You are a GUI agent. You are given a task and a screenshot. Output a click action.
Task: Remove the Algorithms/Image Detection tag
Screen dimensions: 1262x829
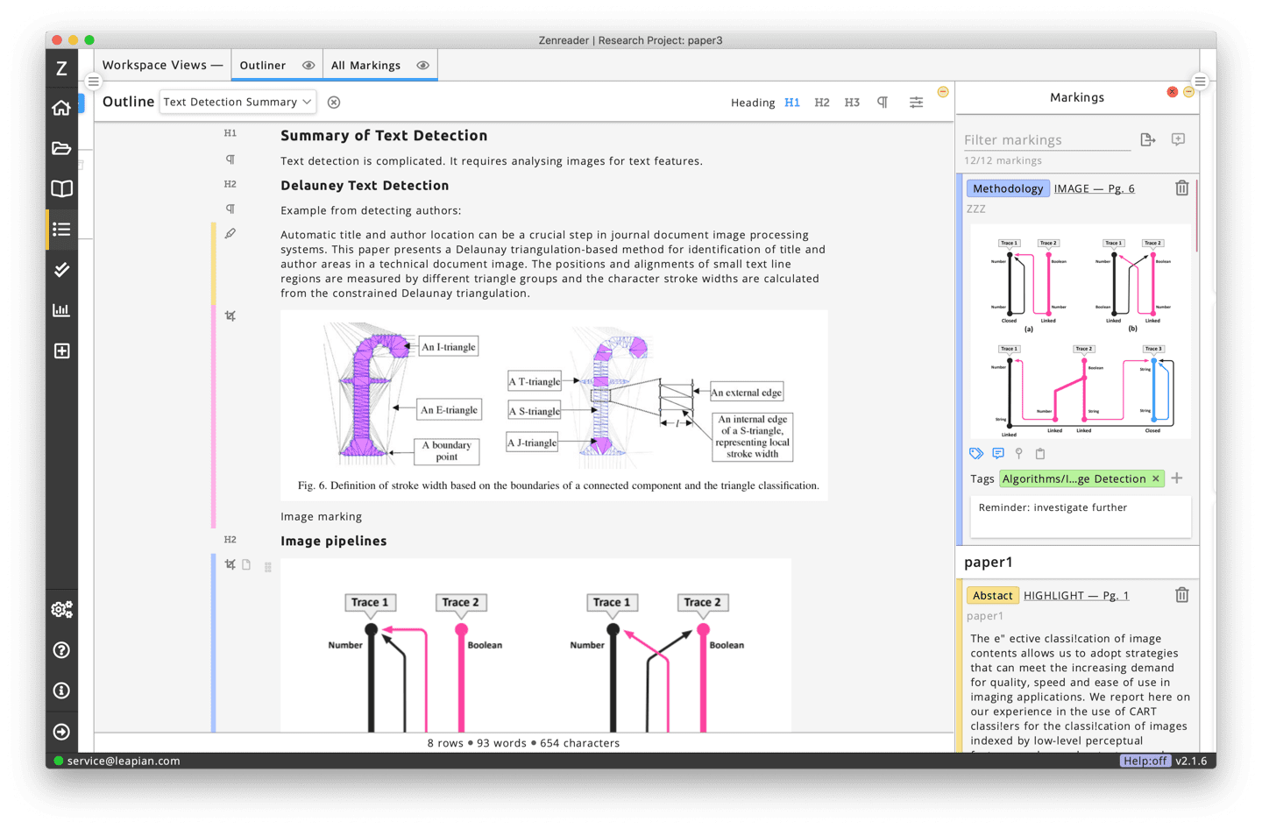(x=1156, y=478)
